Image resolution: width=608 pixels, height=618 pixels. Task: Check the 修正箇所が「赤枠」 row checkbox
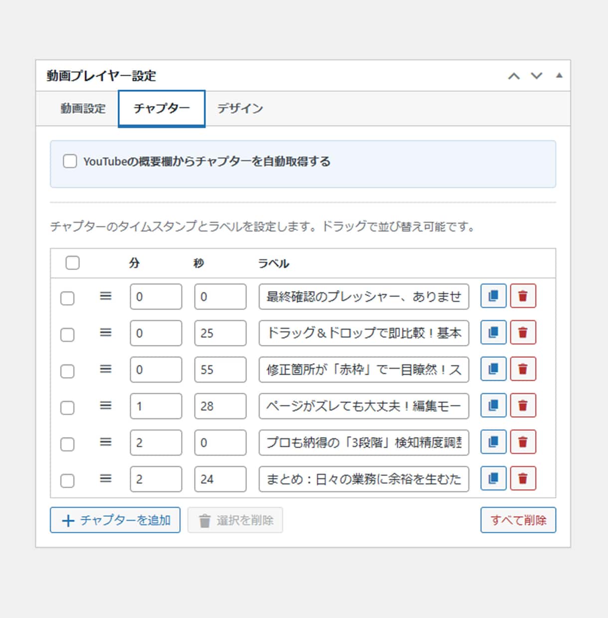coord(67,371)
